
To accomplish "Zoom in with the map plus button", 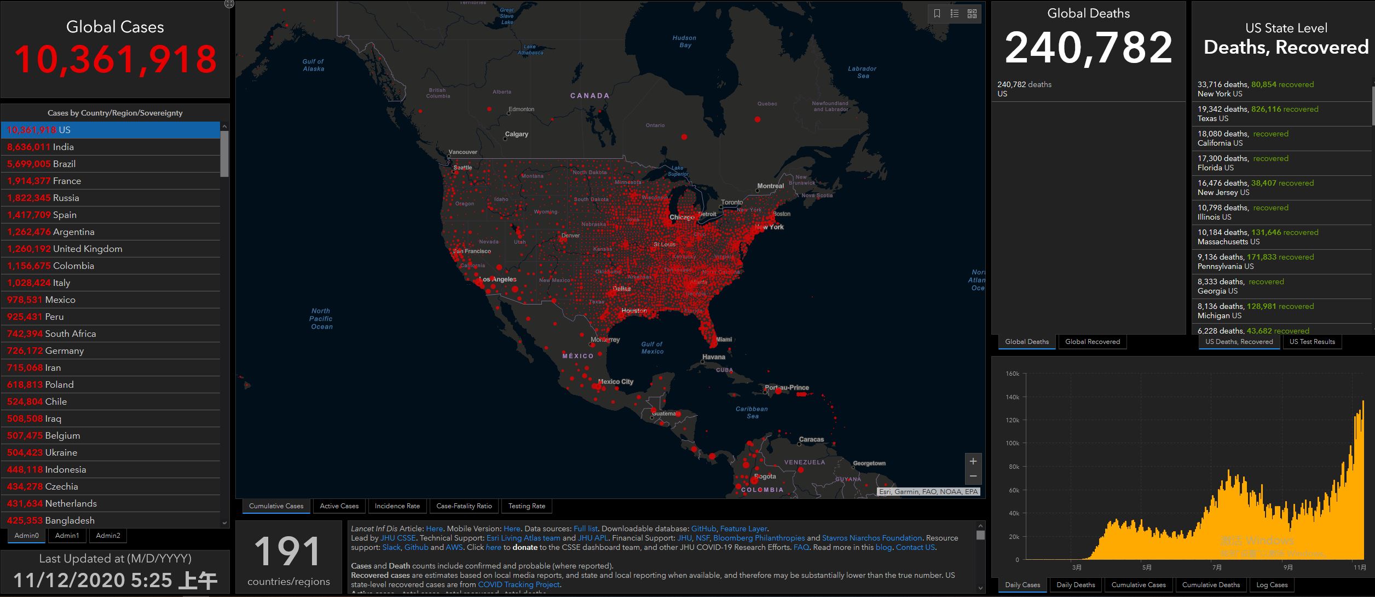I will click(973, 461).
